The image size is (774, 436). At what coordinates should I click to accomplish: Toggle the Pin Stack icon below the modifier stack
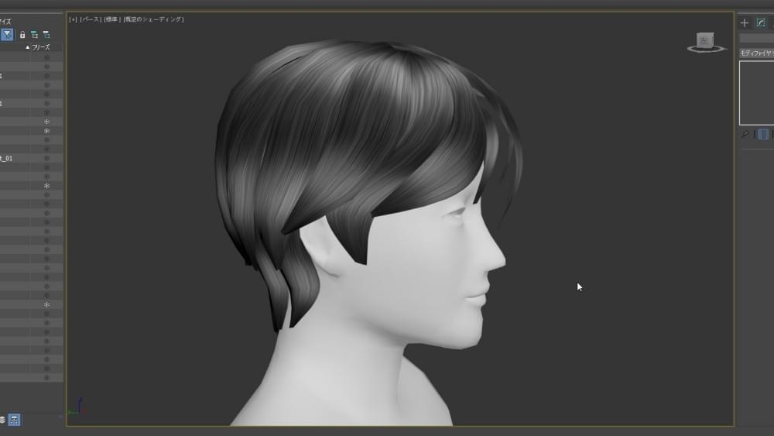tap(745, 134)
